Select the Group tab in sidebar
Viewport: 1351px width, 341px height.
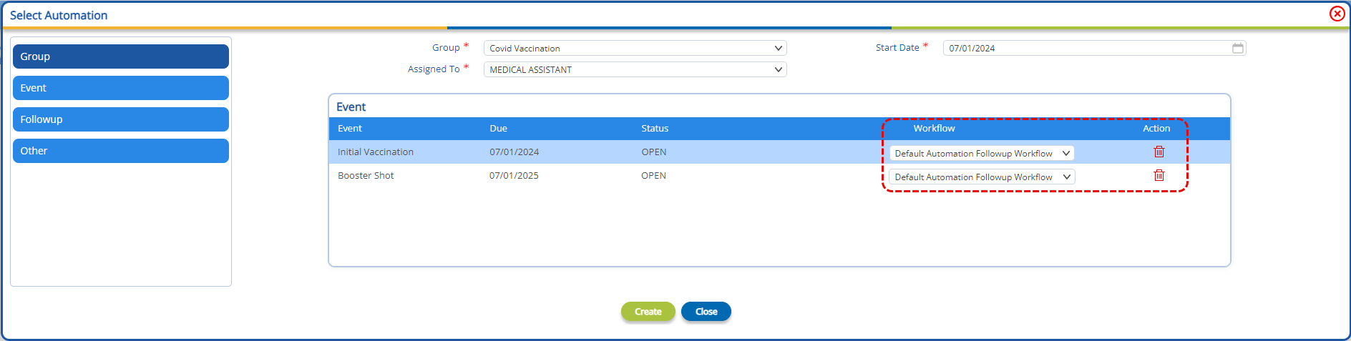click(x=121, y=56)
